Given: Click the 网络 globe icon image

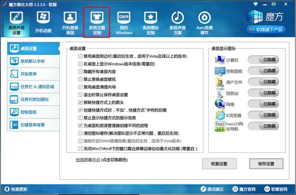Looking at the screenshot, I should point(220,104).
